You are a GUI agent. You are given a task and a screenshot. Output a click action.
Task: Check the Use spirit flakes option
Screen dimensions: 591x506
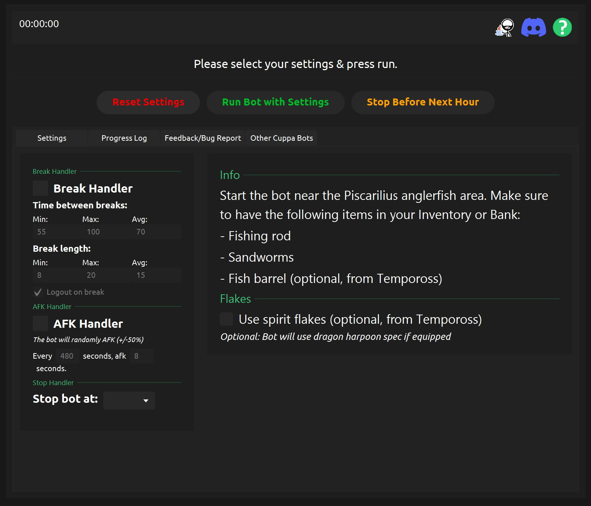[x=226, y=319]
